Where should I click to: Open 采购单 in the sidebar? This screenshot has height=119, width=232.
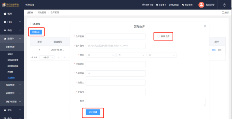(x=10, y=54)
